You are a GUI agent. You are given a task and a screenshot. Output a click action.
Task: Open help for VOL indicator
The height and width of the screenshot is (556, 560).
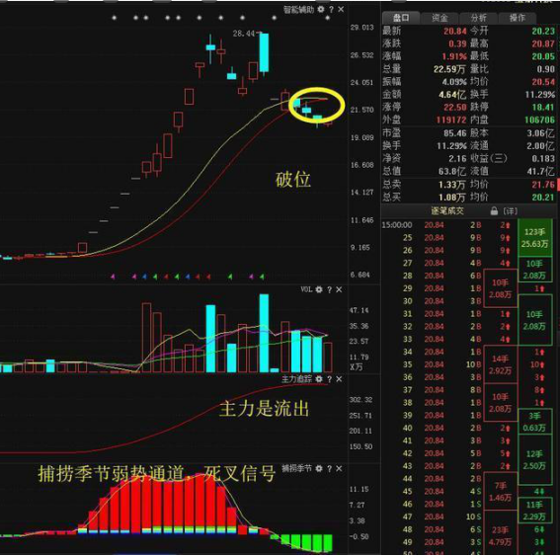[329, 289]
